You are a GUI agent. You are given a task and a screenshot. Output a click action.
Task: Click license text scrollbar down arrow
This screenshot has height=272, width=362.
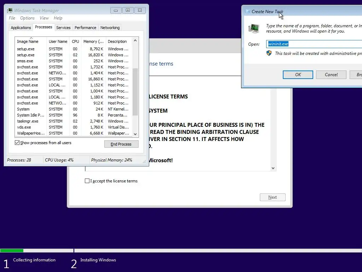273,168
